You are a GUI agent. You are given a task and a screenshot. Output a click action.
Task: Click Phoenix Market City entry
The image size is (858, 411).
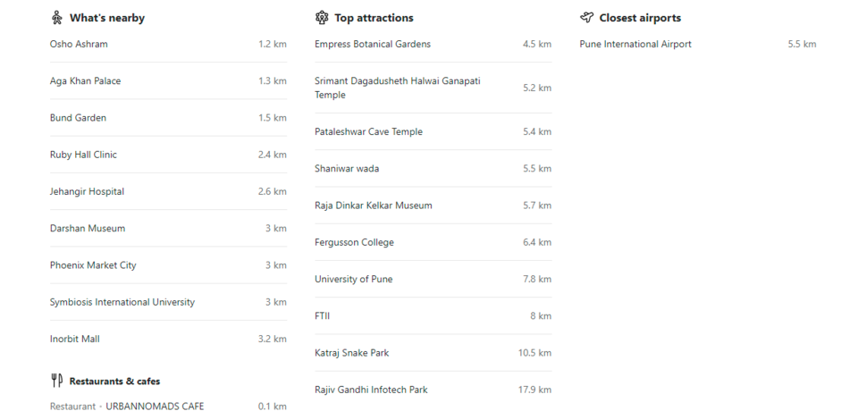pyautogui.click(x=93, y=265)
